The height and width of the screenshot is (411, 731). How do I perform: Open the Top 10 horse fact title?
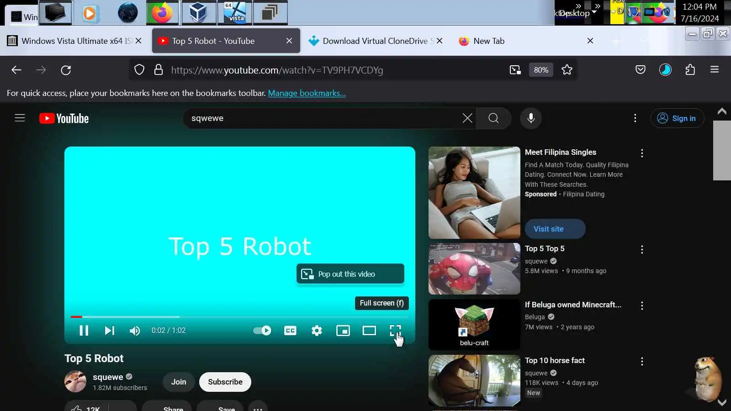pos(555,360)
